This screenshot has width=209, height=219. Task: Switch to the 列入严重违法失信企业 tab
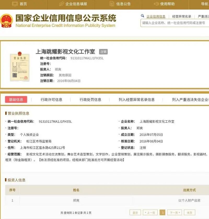[190, 100]
